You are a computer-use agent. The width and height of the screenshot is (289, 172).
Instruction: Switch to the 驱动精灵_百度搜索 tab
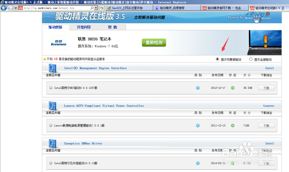point(177,8)
